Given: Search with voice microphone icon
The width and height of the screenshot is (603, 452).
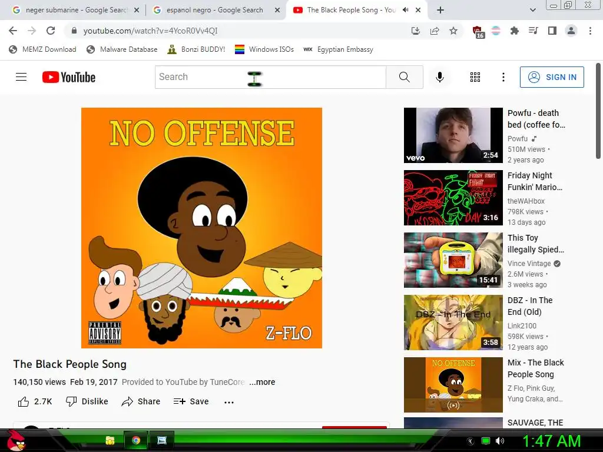Looking at the screenshot, I should point(439,77).
